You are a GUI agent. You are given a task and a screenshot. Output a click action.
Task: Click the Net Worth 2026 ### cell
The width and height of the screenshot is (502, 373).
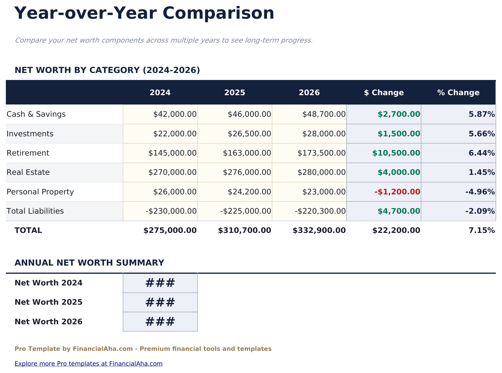160,321
